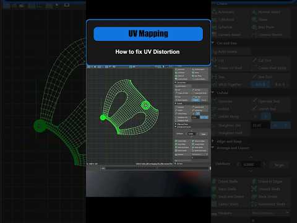
Task: Select B to A stitch direction in background panel
Action: pos(280,84)
